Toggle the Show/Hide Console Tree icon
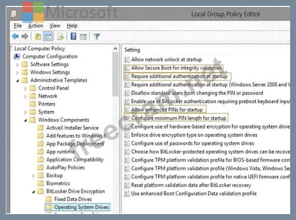 [48, 37]
